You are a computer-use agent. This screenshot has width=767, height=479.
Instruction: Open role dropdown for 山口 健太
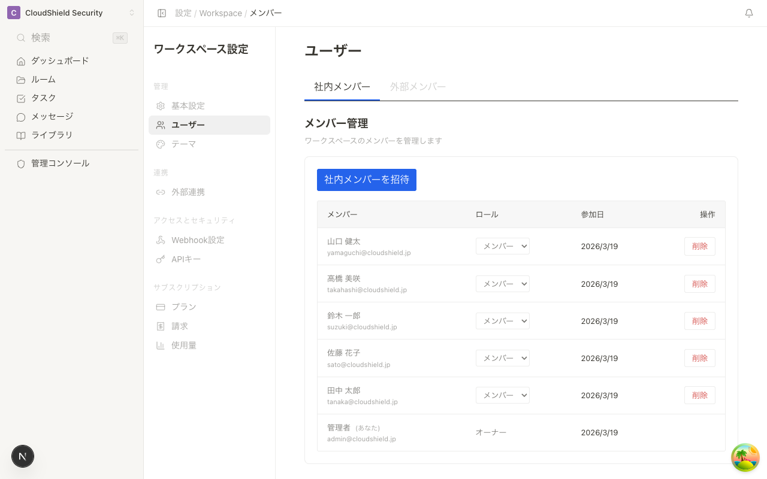click(502, 246)
